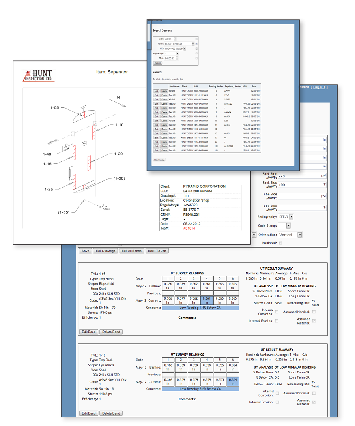
Task: Click the 'Low Reading 5.6% Below CA' concern bar
Action: click(200, 389)
